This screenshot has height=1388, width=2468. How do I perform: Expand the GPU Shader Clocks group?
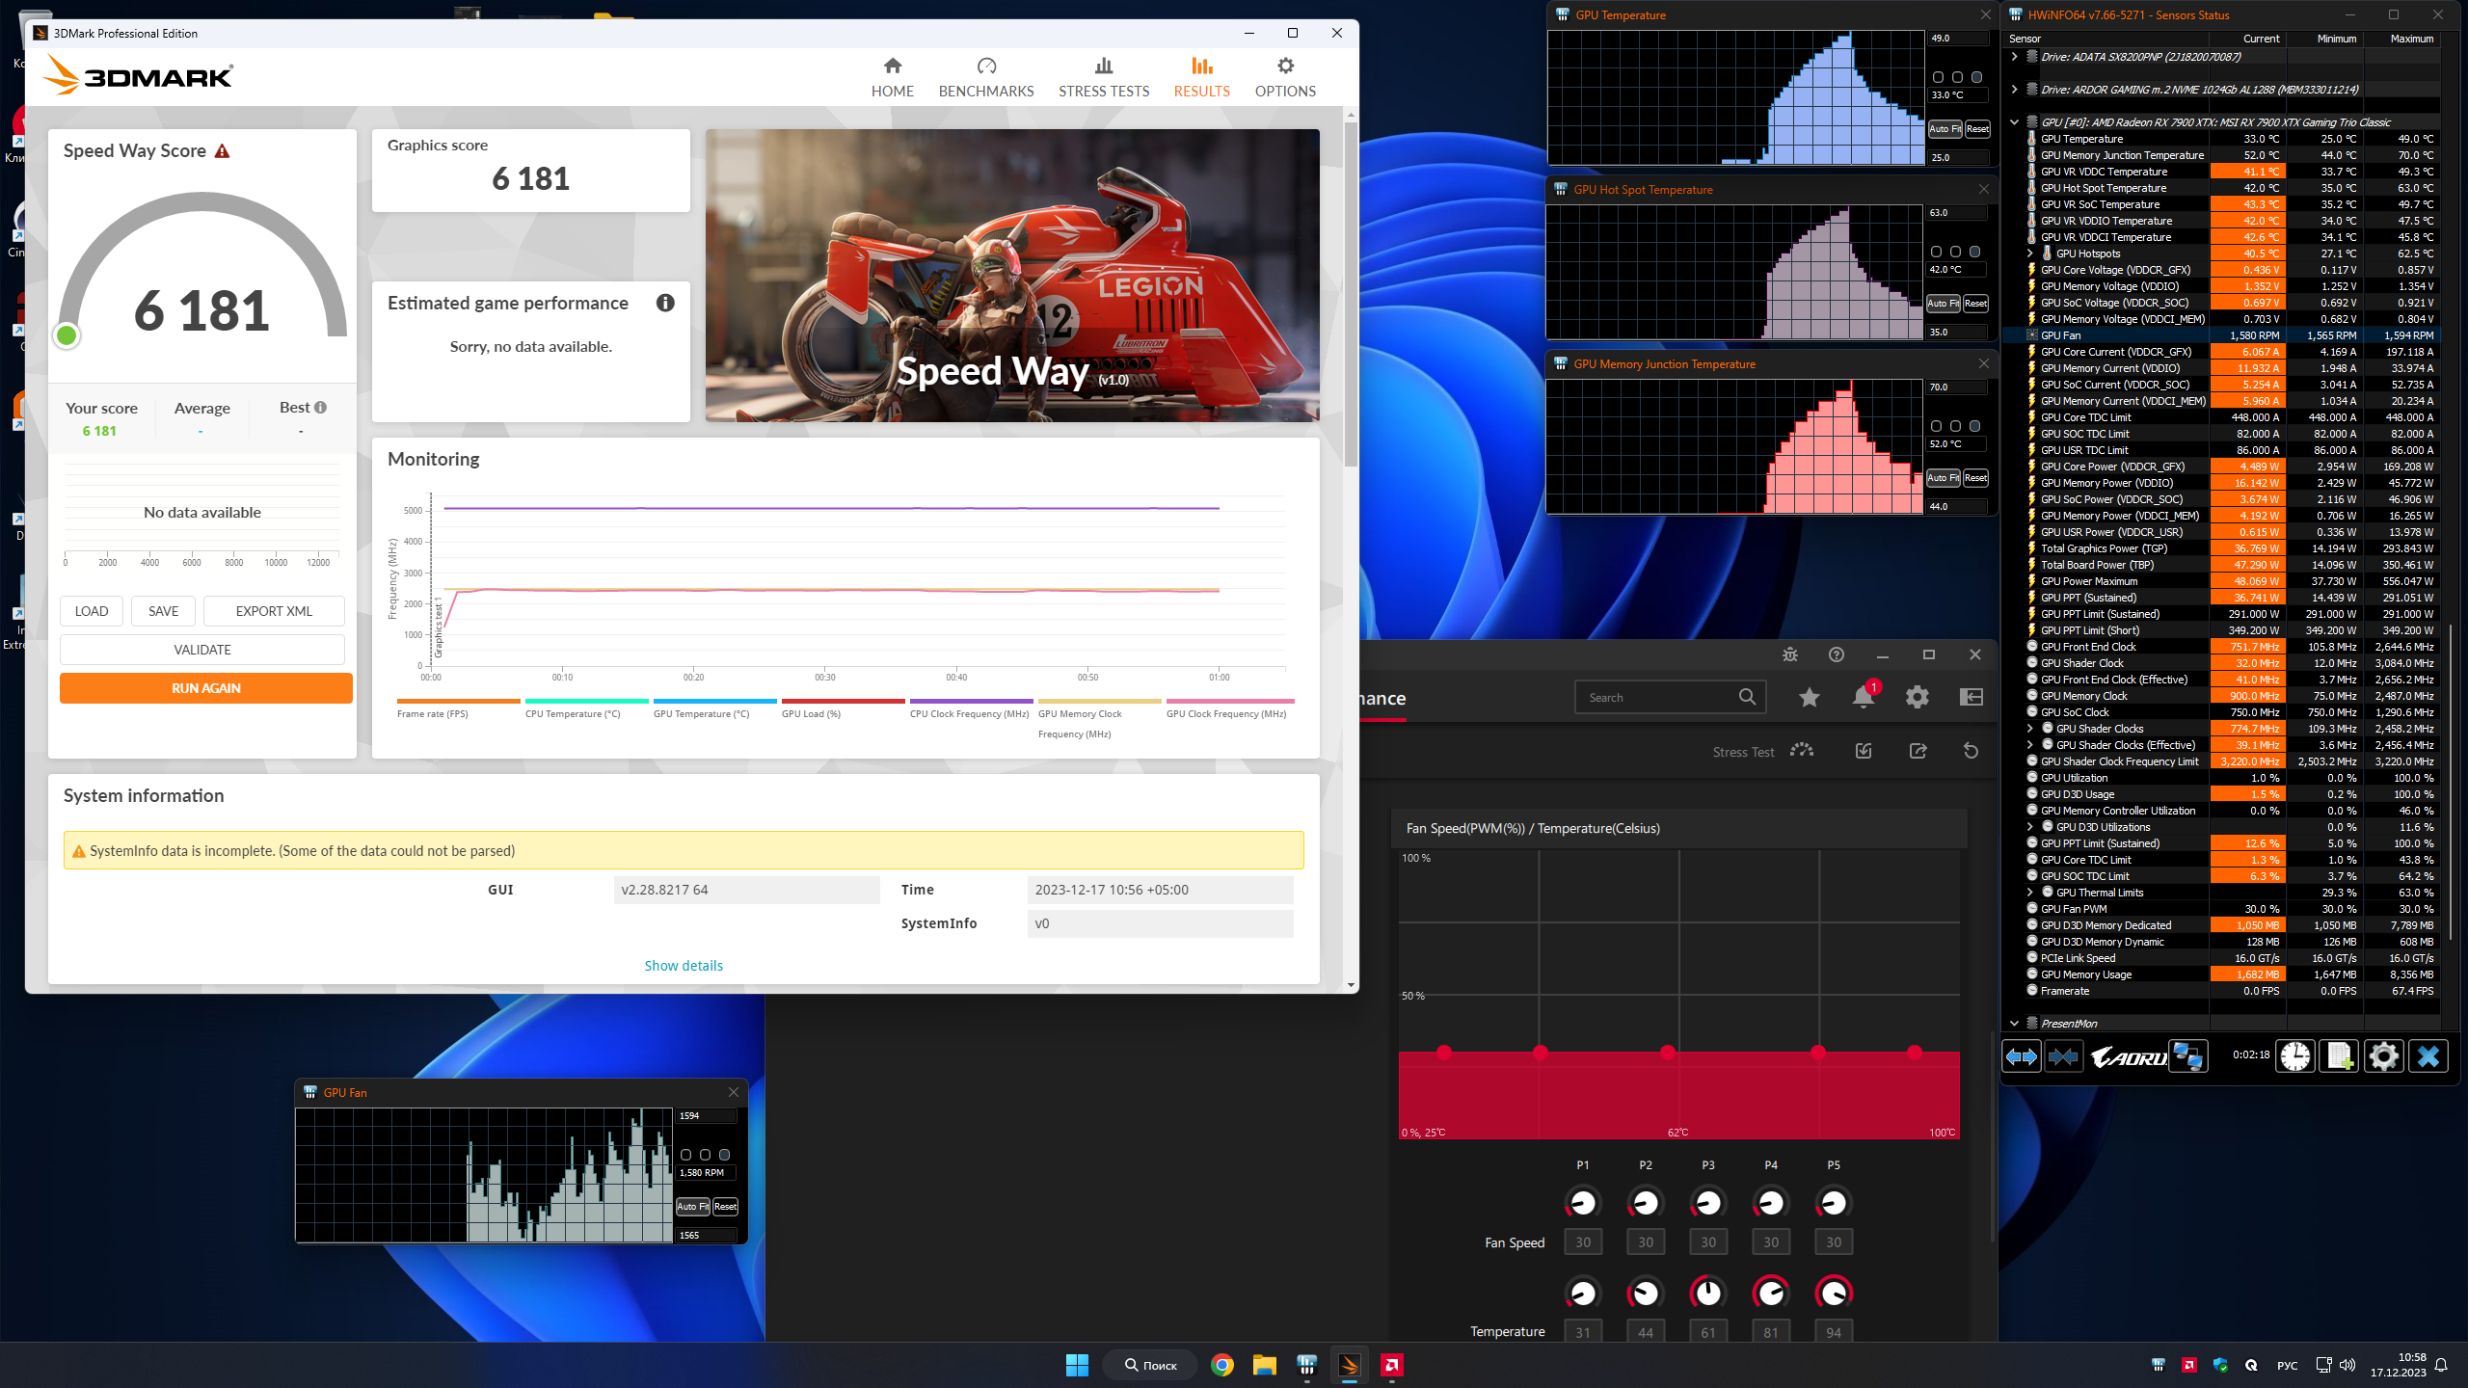(x=2030, y=729)
